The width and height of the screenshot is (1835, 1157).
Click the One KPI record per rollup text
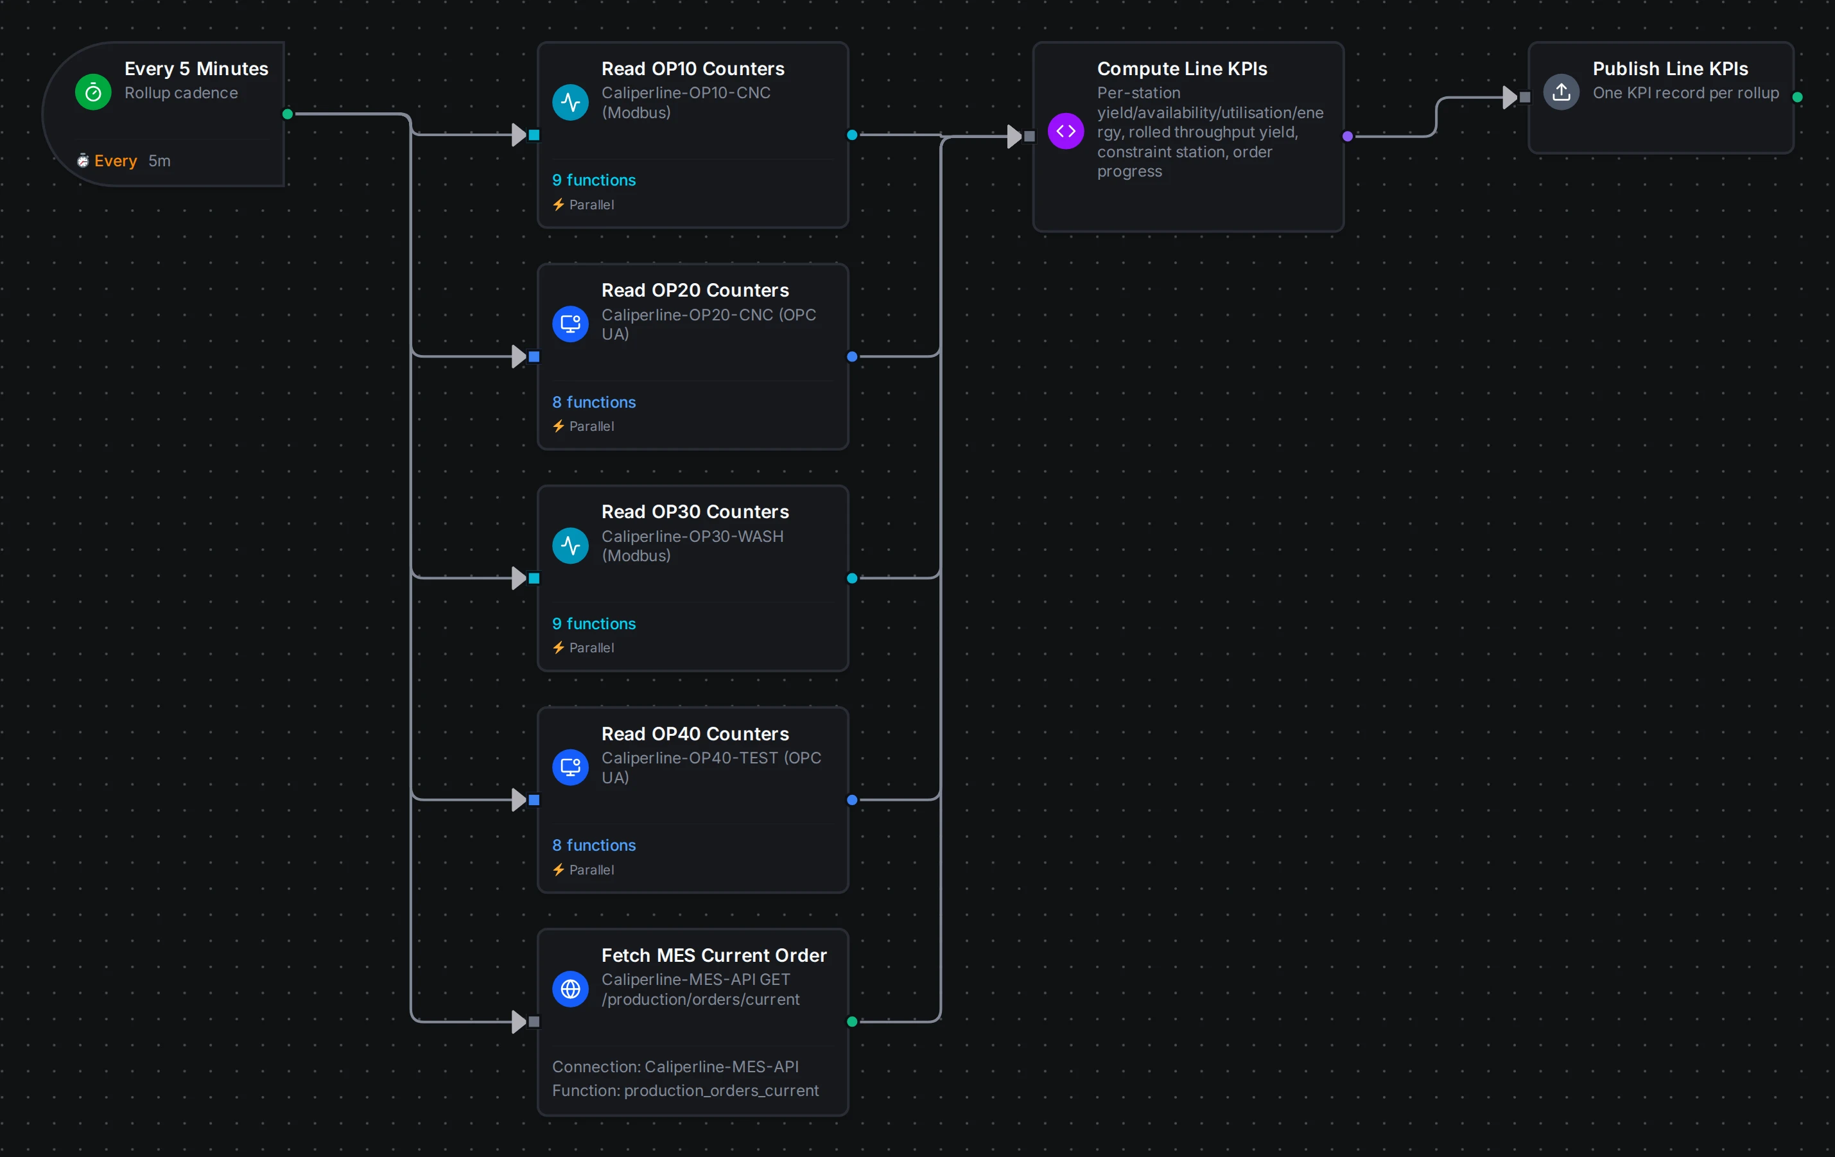[x=1685, y=93]
